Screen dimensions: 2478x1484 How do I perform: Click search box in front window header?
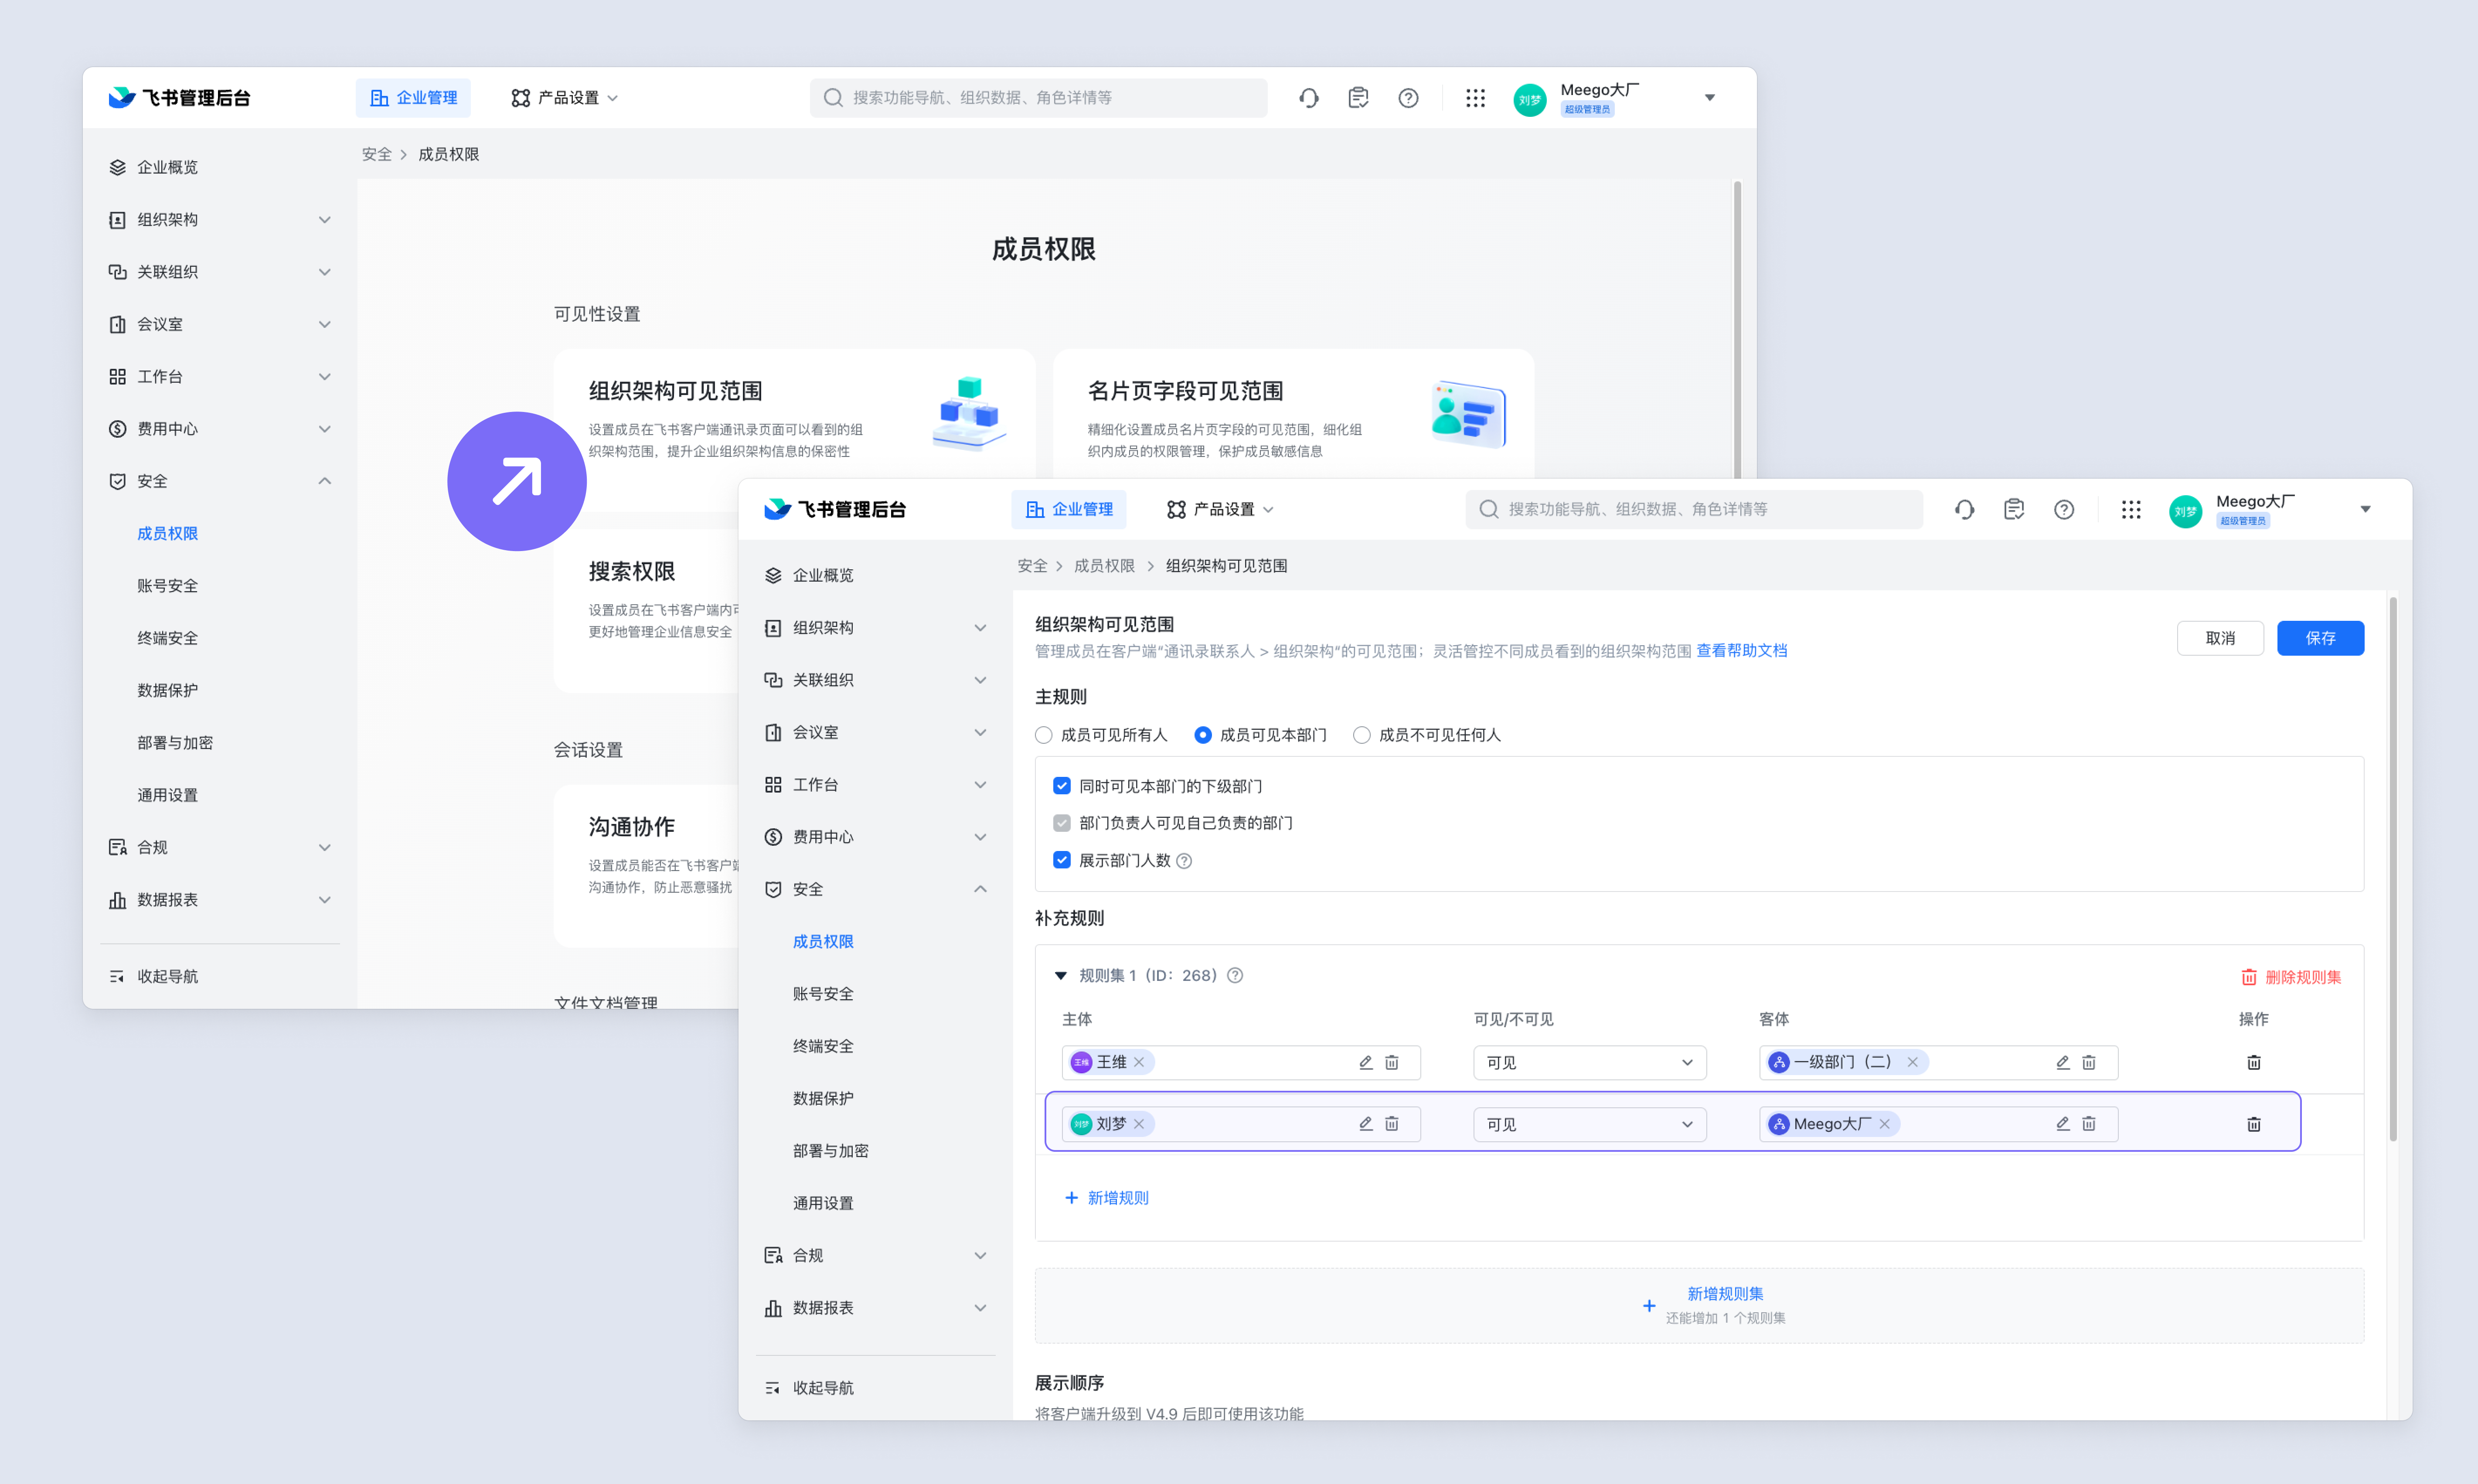click(1694, 510)
